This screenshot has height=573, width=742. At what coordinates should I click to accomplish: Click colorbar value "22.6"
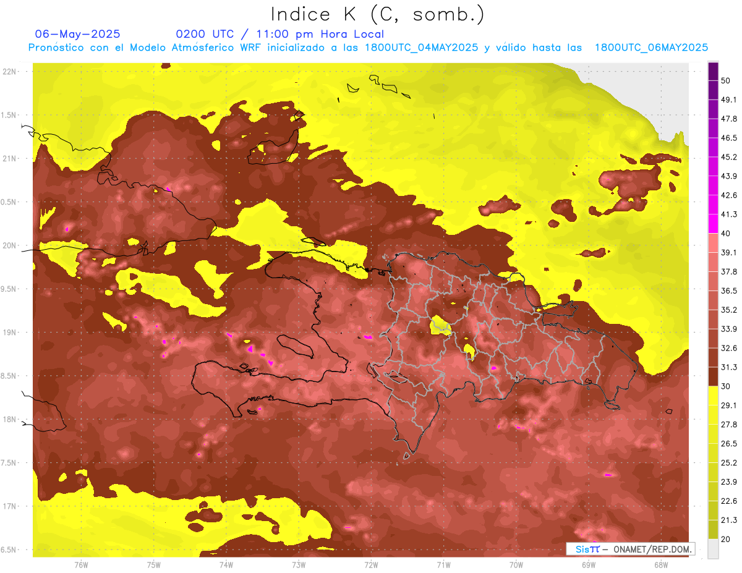click(729, 501)
